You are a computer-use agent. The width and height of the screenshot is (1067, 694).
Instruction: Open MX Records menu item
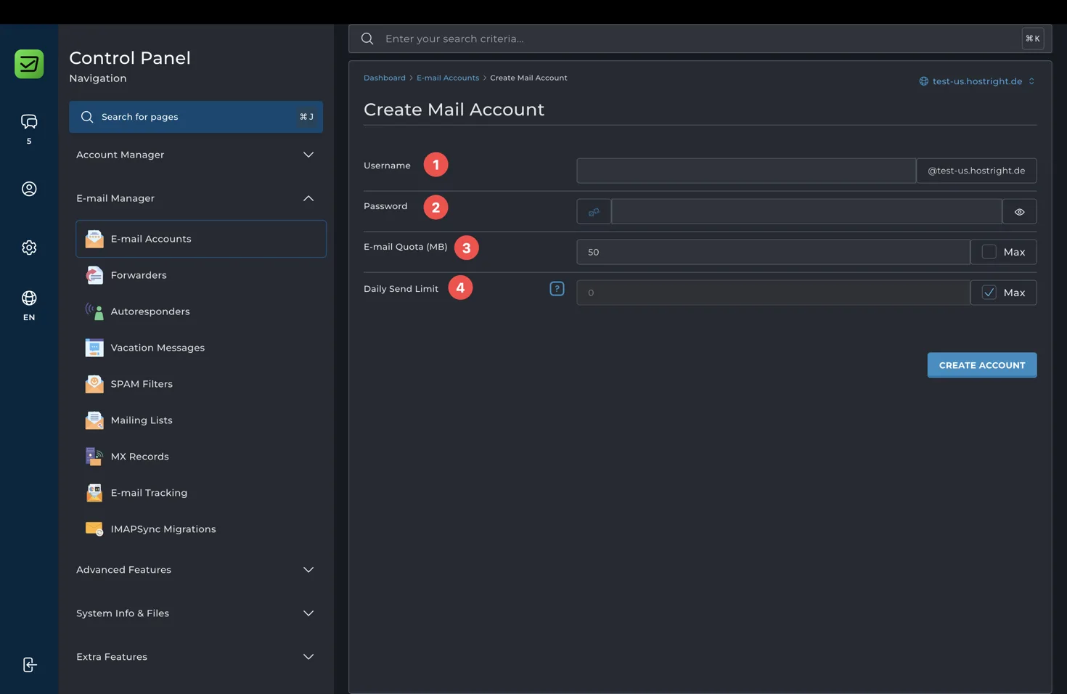tap(201, 457)
